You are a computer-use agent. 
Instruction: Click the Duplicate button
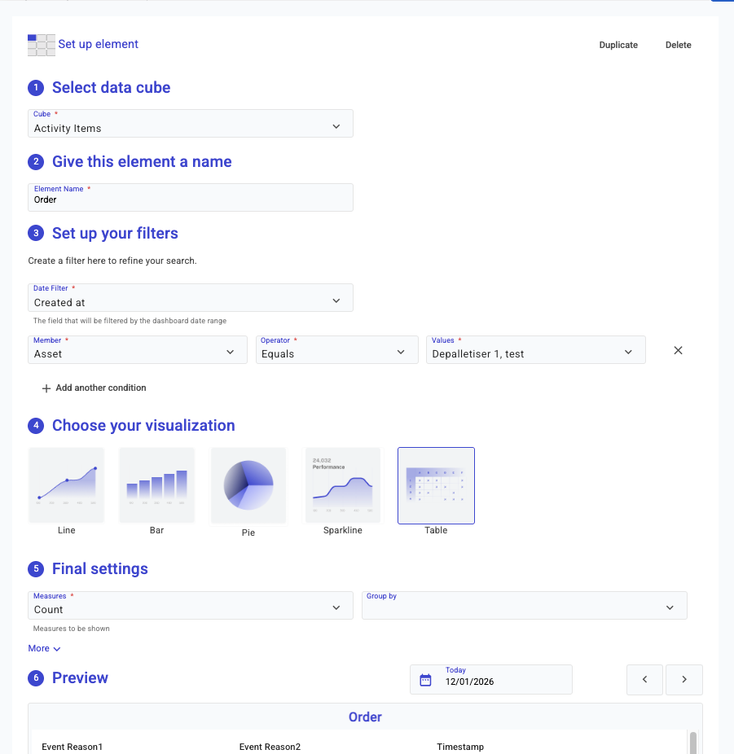(618, 46)
